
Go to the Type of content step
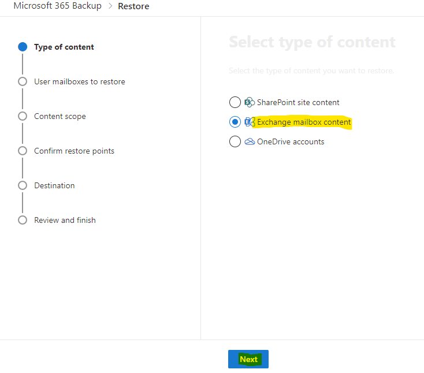(x=64, y=47)
